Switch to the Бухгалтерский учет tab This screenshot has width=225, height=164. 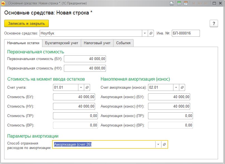tap(61, 43)
